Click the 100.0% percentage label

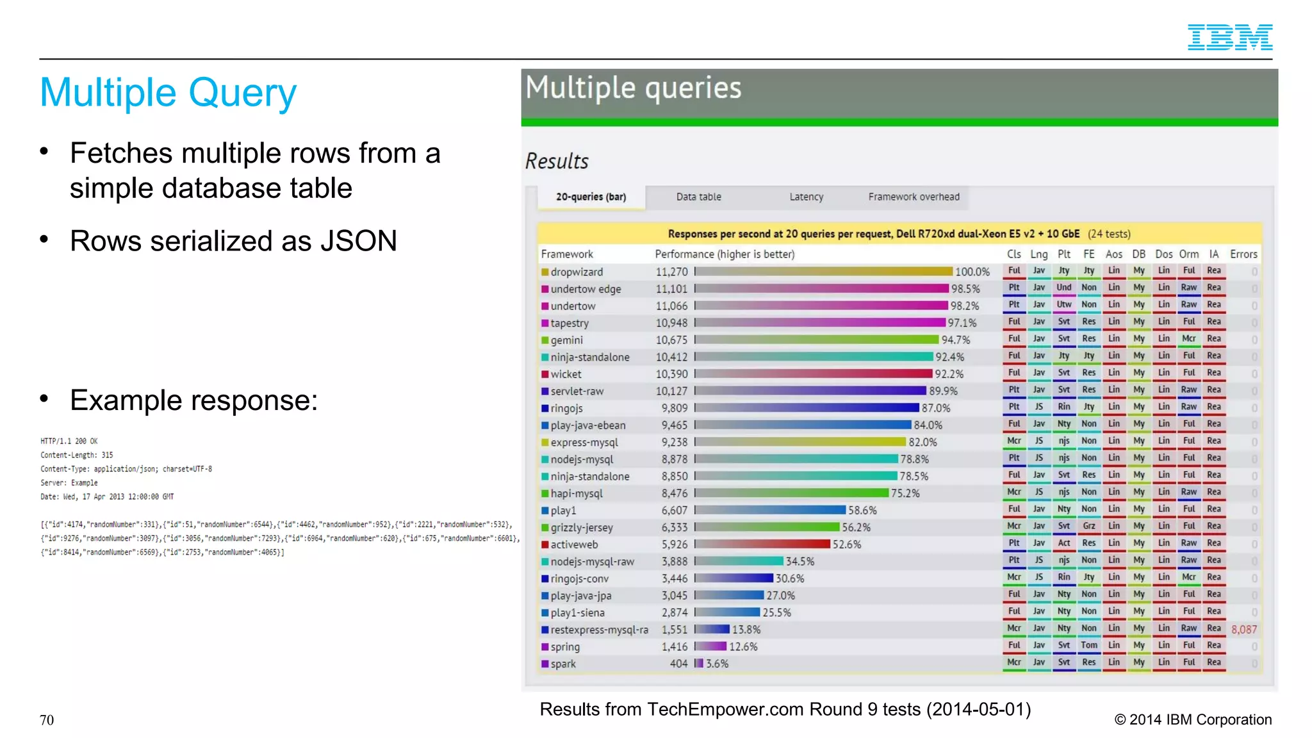coord(972,272)
